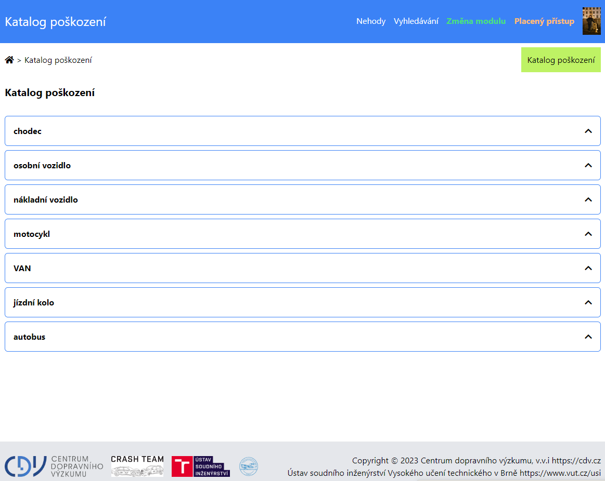The image size is (605, 481).
Task: Click the Ústav soudního inženýrství logo
Action: tap(201, 466)
